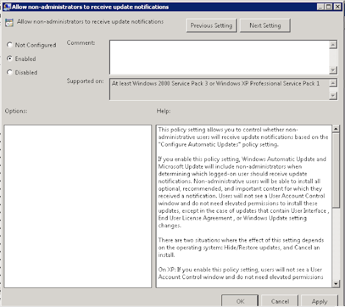Click Help pane scroll up arrow
The height and width of the screenshot is (307, 345).
click(336, 129)
